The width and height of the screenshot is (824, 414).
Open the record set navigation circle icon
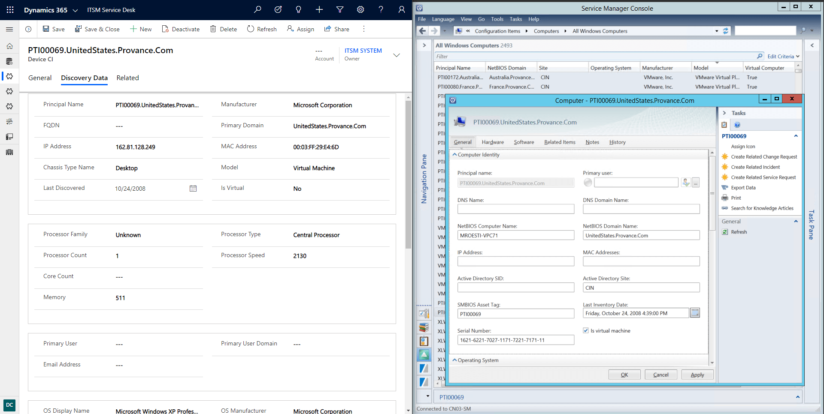coord(28,29)
